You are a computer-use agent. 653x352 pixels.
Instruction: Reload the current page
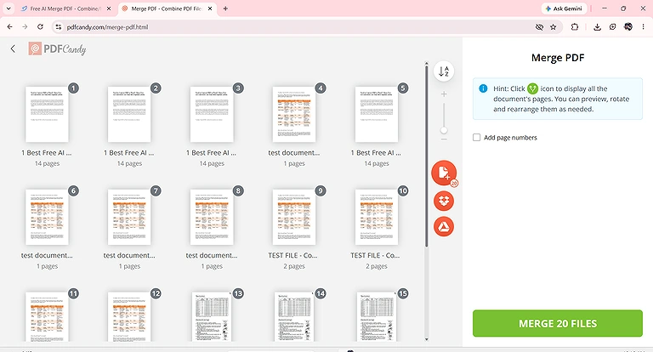pyautogui.click(x=40, y=27)
